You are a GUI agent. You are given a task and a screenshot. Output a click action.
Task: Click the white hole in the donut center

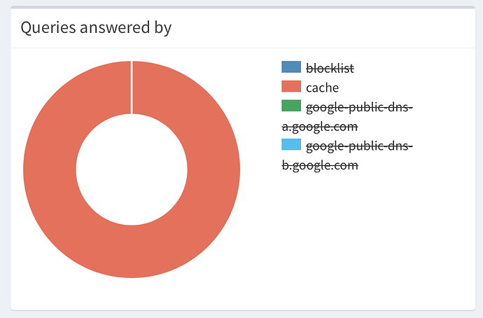point(132,170)
